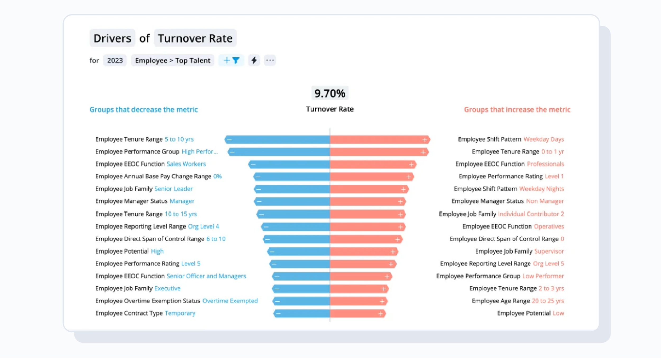
Task: Click minus icon on Executive job family bar
Action: coord(277,289)
